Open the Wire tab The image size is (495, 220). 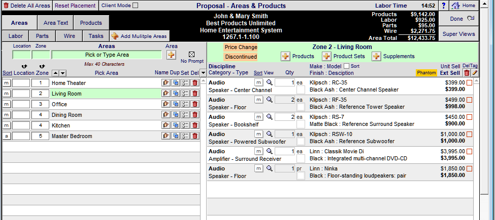pyautogui.click(x=69, y=36)
